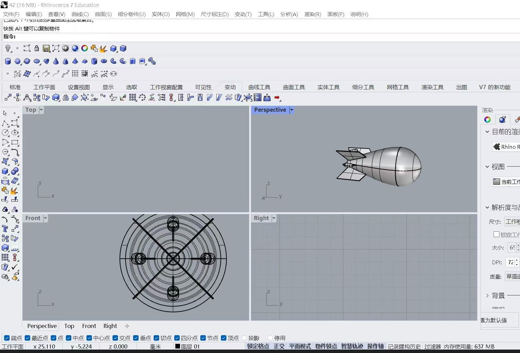Toggle the 端点 osnap checkbox
The width and height of the screenshot is (520, 353).
[7, 338]
